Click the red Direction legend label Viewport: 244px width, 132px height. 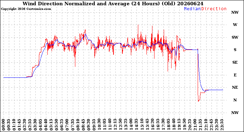tap(214, 9)
